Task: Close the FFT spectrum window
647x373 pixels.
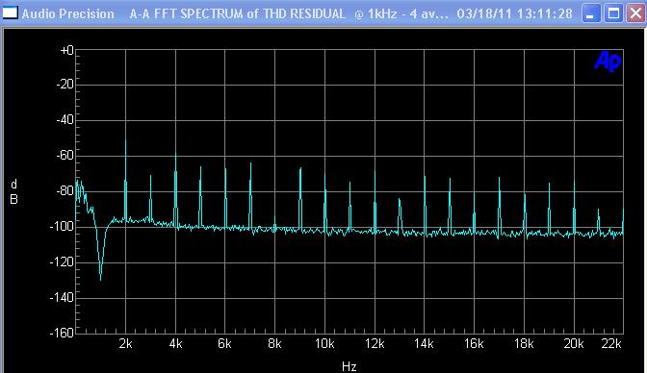Action: point(635,13)
